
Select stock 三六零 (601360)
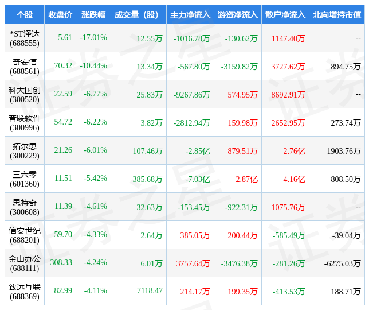(25, 179)
